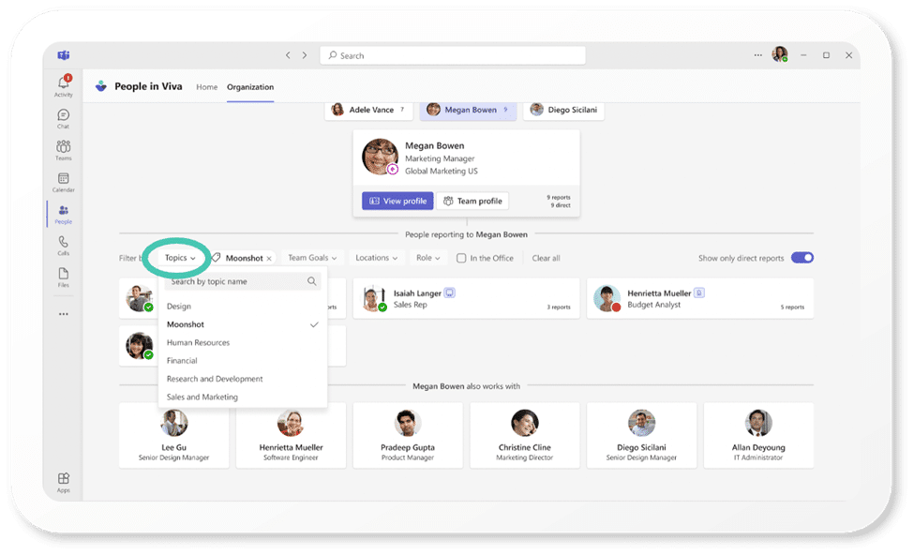Select Megan Bowen chip in org chain
Screen dimensions: 914x555
[x=468, y=110]
